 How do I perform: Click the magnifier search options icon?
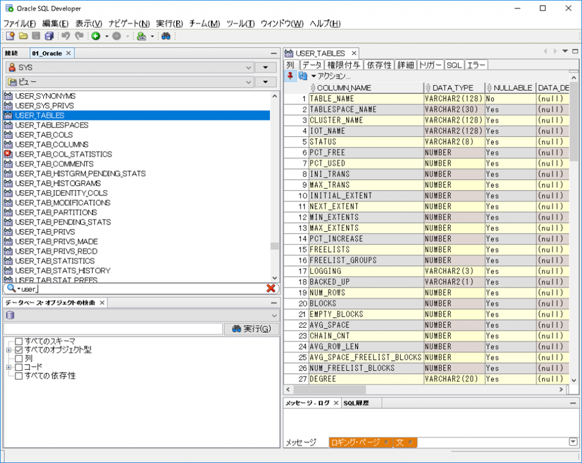11,288
